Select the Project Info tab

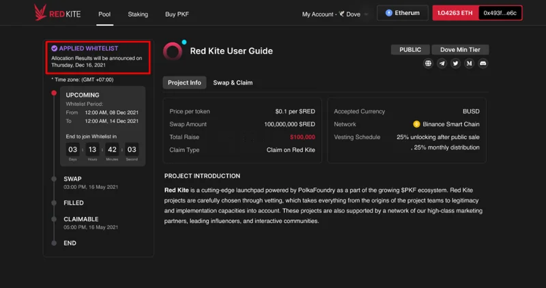[x=184, y=83]
